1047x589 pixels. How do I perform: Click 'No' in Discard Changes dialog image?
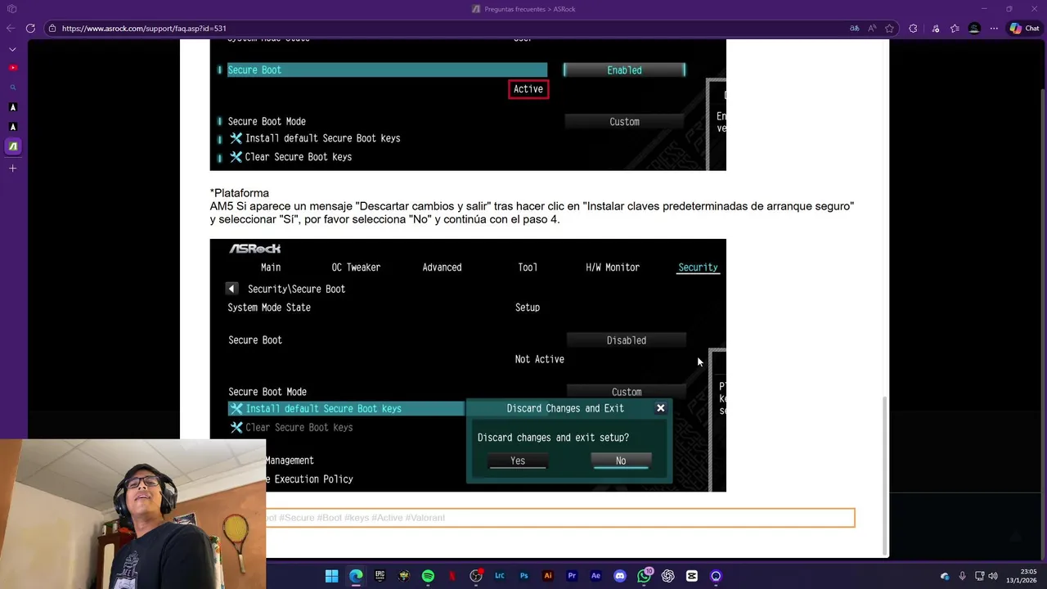click(621, 461)
